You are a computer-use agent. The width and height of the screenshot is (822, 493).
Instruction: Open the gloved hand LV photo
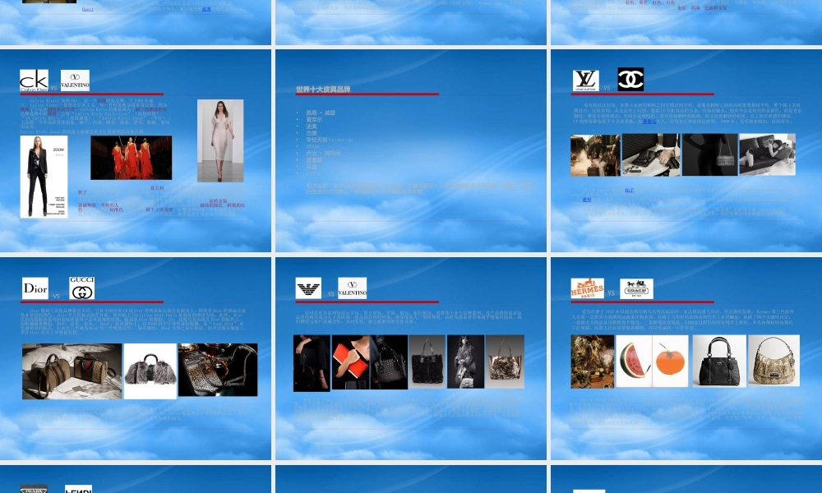click(x=650, y=155)
